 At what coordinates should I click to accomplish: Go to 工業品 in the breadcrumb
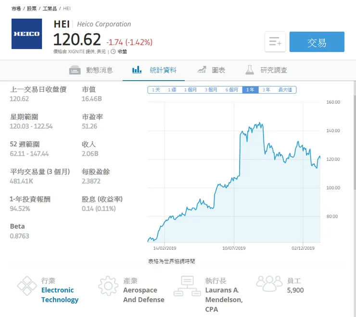50,9
